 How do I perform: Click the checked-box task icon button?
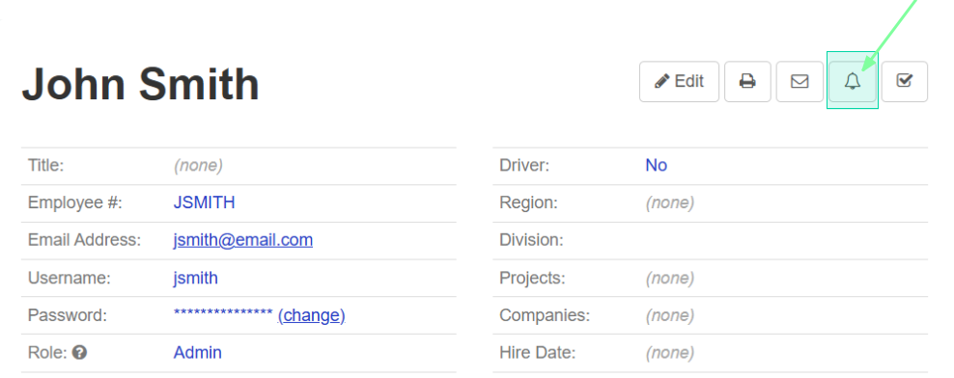(x=905, y=81)
